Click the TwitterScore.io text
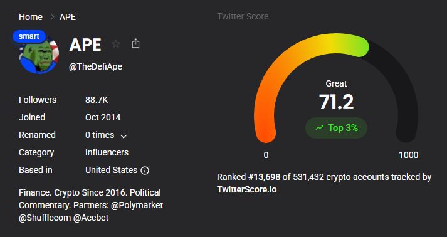This screenshot has width=447, height=237. tap(247, 189)
